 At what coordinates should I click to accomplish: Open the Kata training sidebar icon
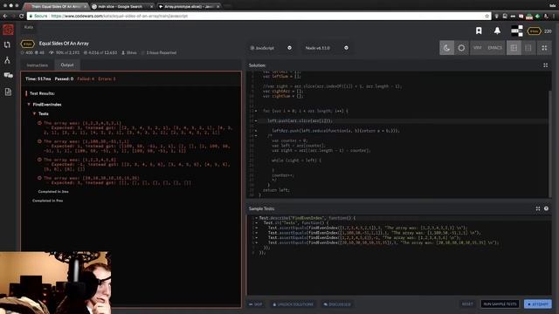8,44
